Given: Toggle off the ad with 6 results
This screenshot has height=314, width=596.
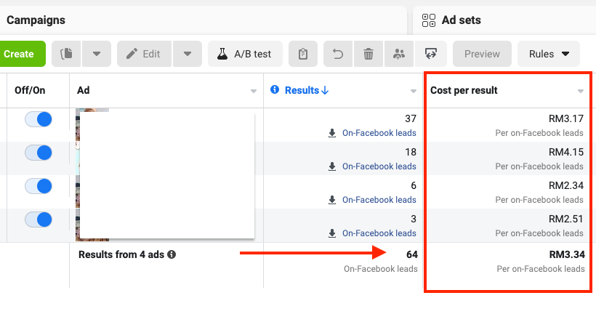Looking at the screenshot, I should point(39,186).
